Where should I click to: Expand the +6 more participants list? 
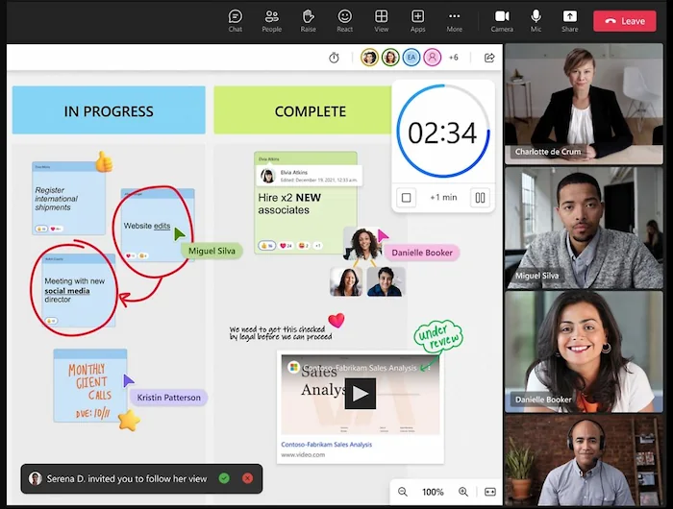tap(454, 58)
